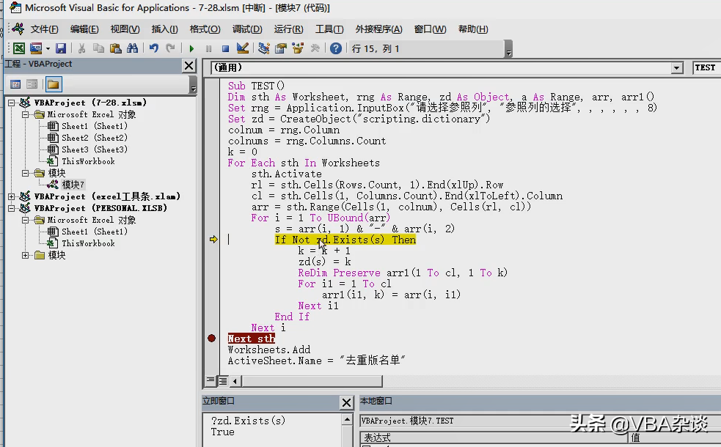
Task: Click the Paste clipboard icon
Action: [115, 48]
